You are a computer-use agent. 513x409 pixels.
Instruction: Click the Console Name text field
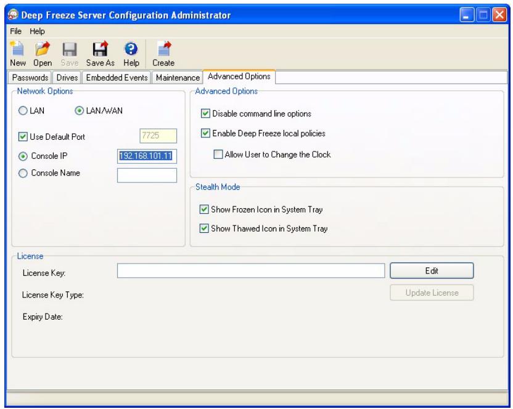click(x=147, y=175)
